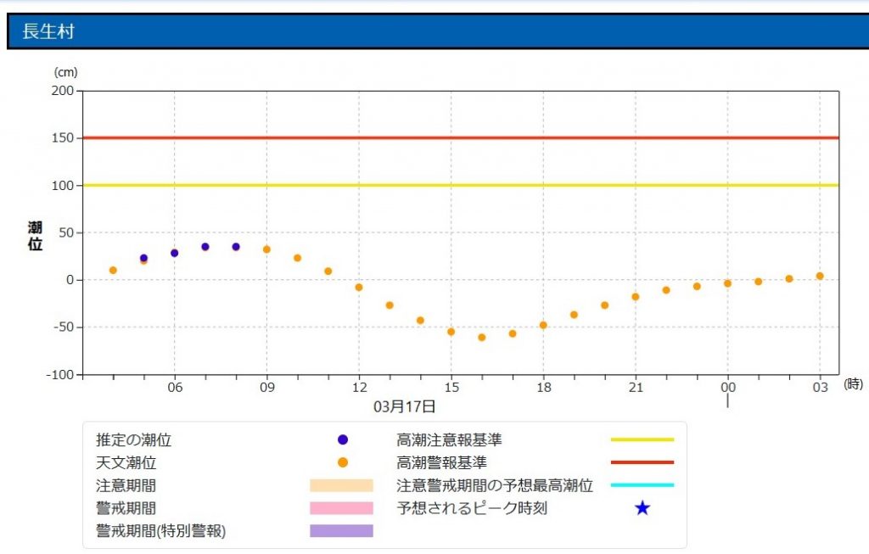Click the 警戒期間(特別警報) legend label
The width and height of the screenshot is (869, 554).
(160, 531)
